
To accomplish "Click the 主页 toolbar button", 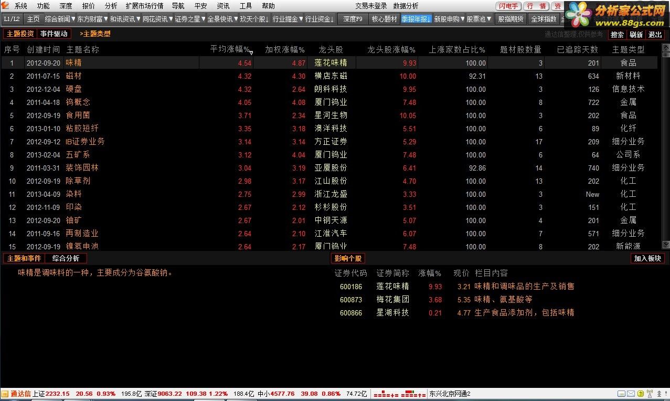I will pyautogui.click(x=33, y=19).
